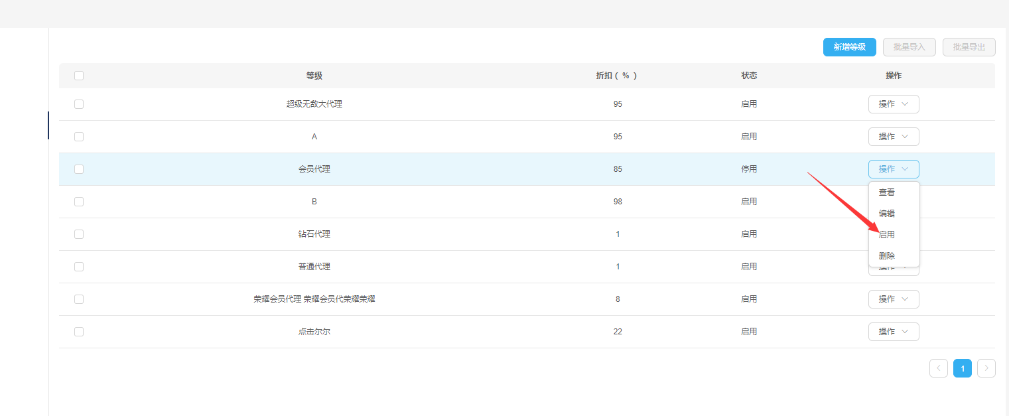Open 操作 dropdown for 点击尔尔 row

pos(893,332)
